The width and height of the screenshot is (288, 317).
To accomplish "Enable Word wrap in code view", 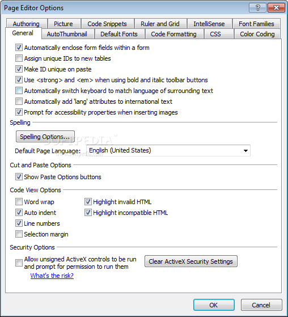I will pos(19,202).
